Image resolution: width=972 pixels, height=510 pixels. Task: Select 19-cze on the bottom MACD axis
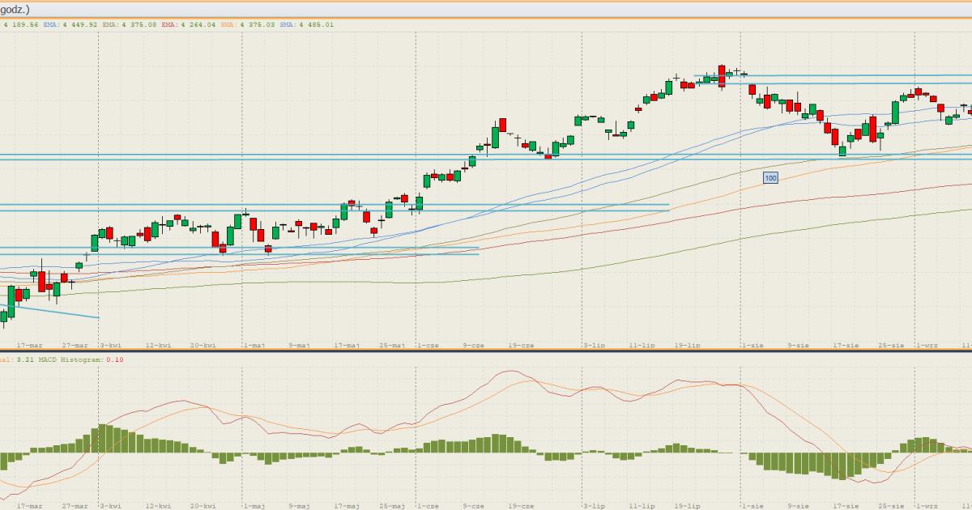(x=522, y=505)
